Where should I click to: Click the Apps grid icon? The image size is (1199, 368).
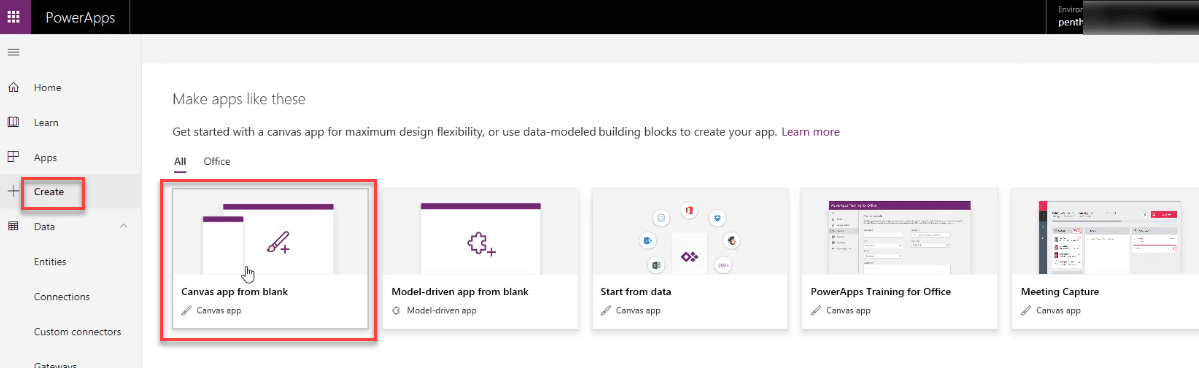[14, 157]
